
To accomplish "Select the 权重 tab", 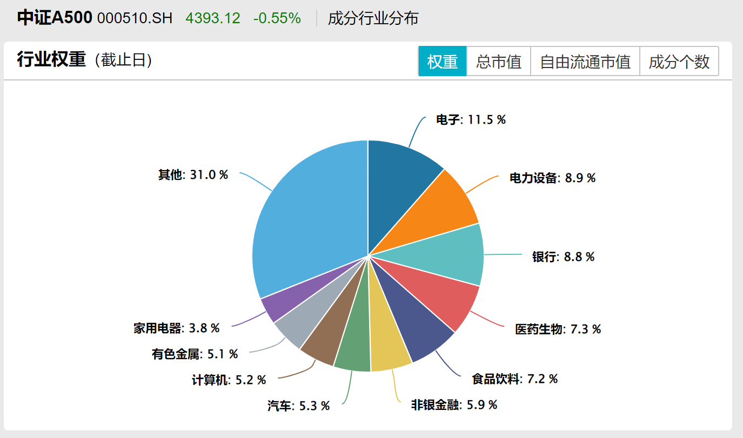I will pyautogui.click(x=443, y=61).
